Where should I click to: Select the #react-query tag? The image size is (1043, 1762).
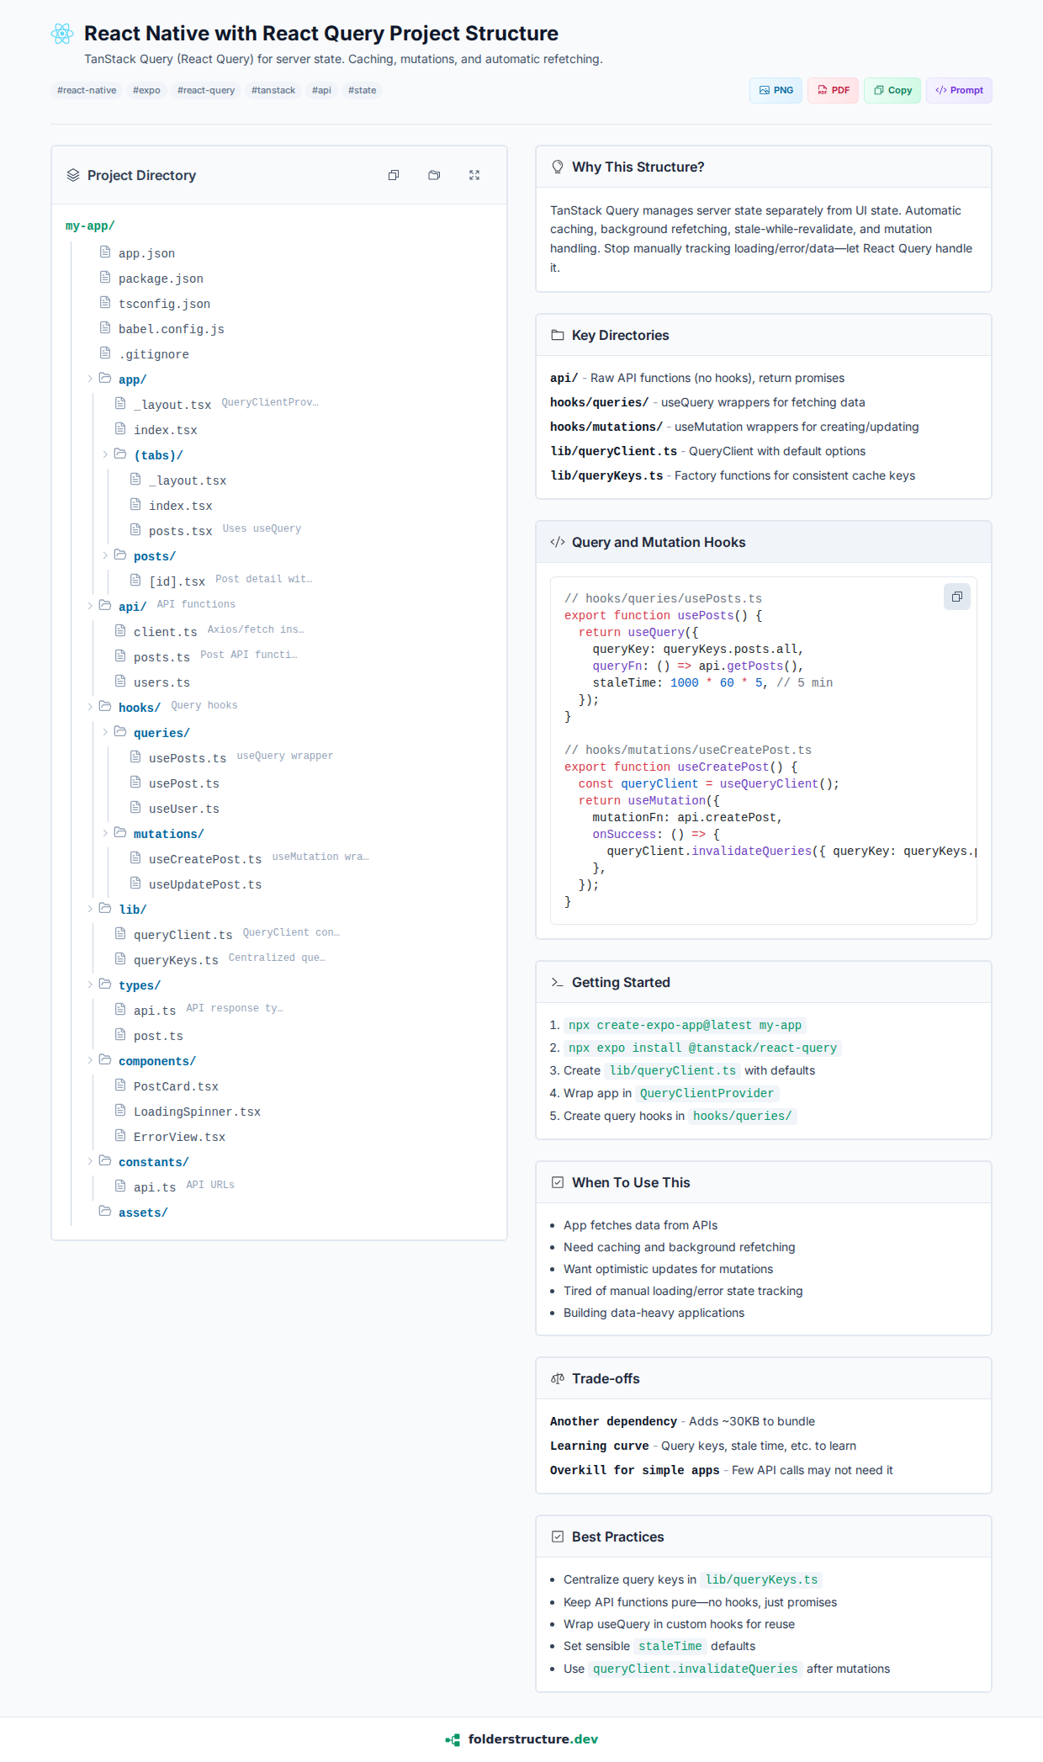pos(206,90)
